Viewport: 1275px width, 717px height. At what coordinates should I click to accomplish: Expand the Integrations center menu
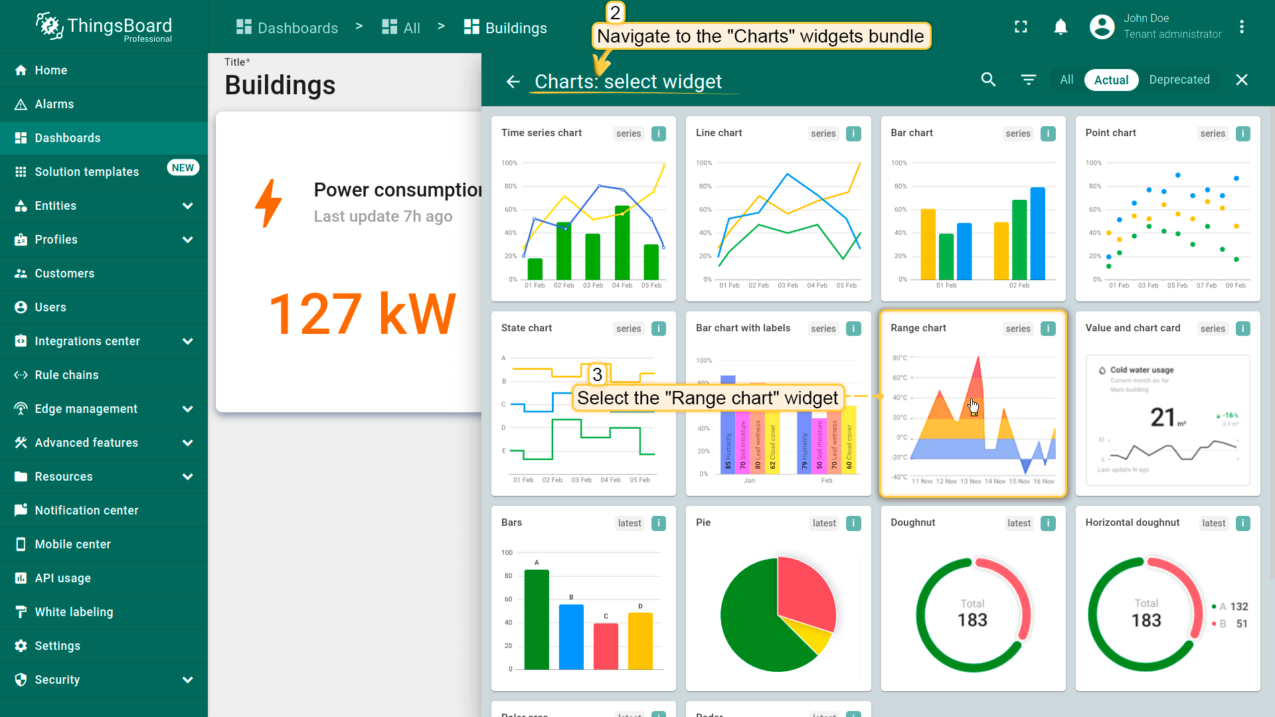tap(187, 341)
